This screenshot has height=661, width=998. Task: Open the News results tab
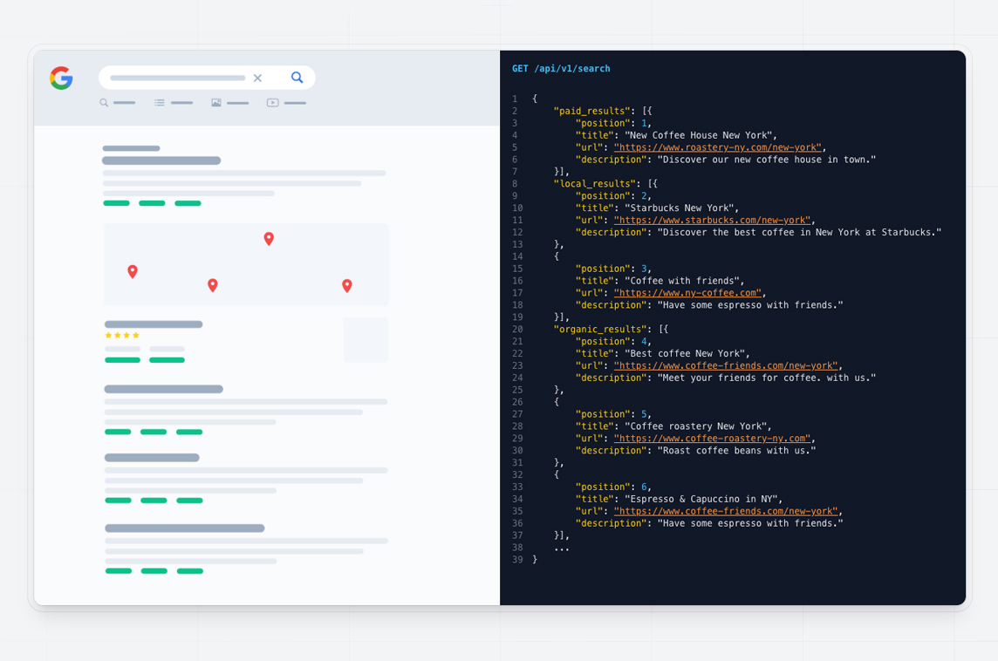pos(173,103)
